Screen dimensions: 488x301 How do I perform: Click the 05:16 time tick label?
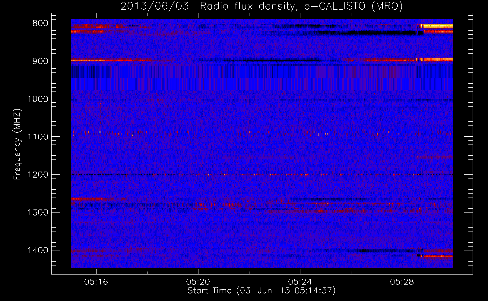[96, 282]
